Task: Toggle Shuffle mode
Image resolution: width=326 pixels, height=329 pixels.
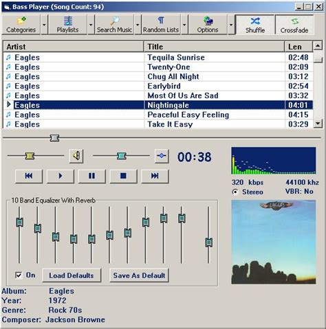Action: tap(255, 25)
